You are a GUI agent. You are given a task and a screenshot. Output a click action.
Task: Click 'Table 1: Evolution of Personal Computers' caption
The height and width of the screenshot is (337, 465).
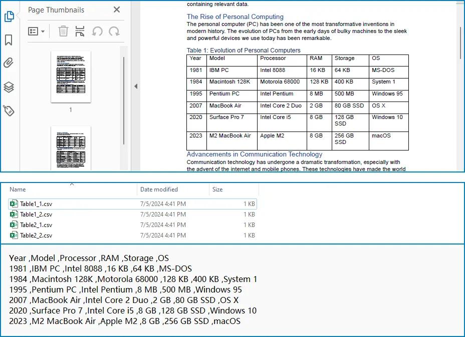pyautogui.click(x=244, y=50)
